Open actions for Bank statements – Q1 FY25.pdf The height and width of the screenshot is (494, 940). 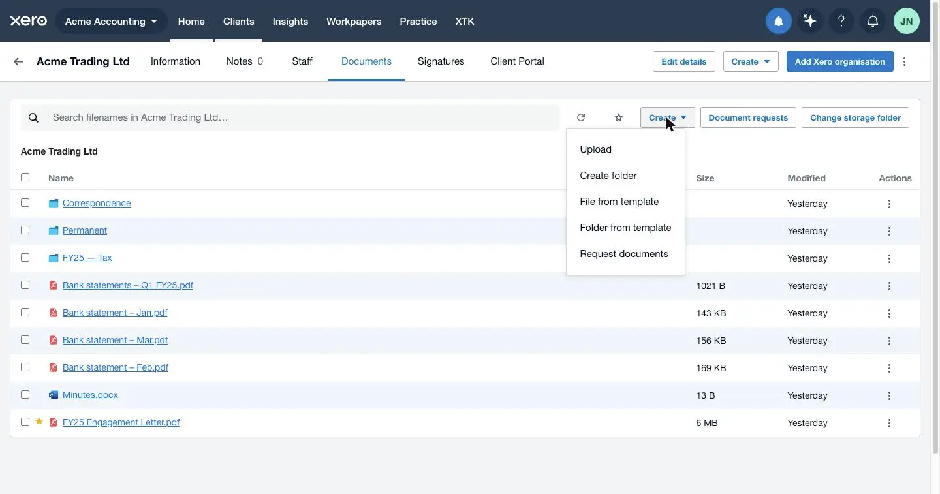(x=889, y=286)
